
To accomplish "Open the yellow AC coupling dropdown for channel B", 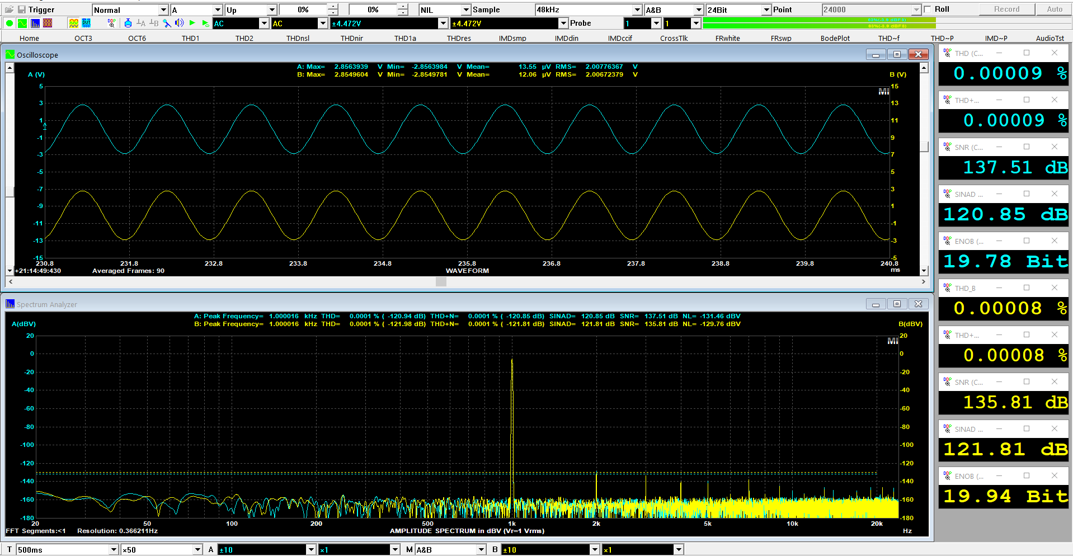I will coord(299,23).
